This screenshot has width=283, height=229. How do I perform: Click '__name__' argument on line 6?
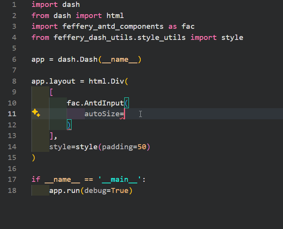click(x=119, y=60)
